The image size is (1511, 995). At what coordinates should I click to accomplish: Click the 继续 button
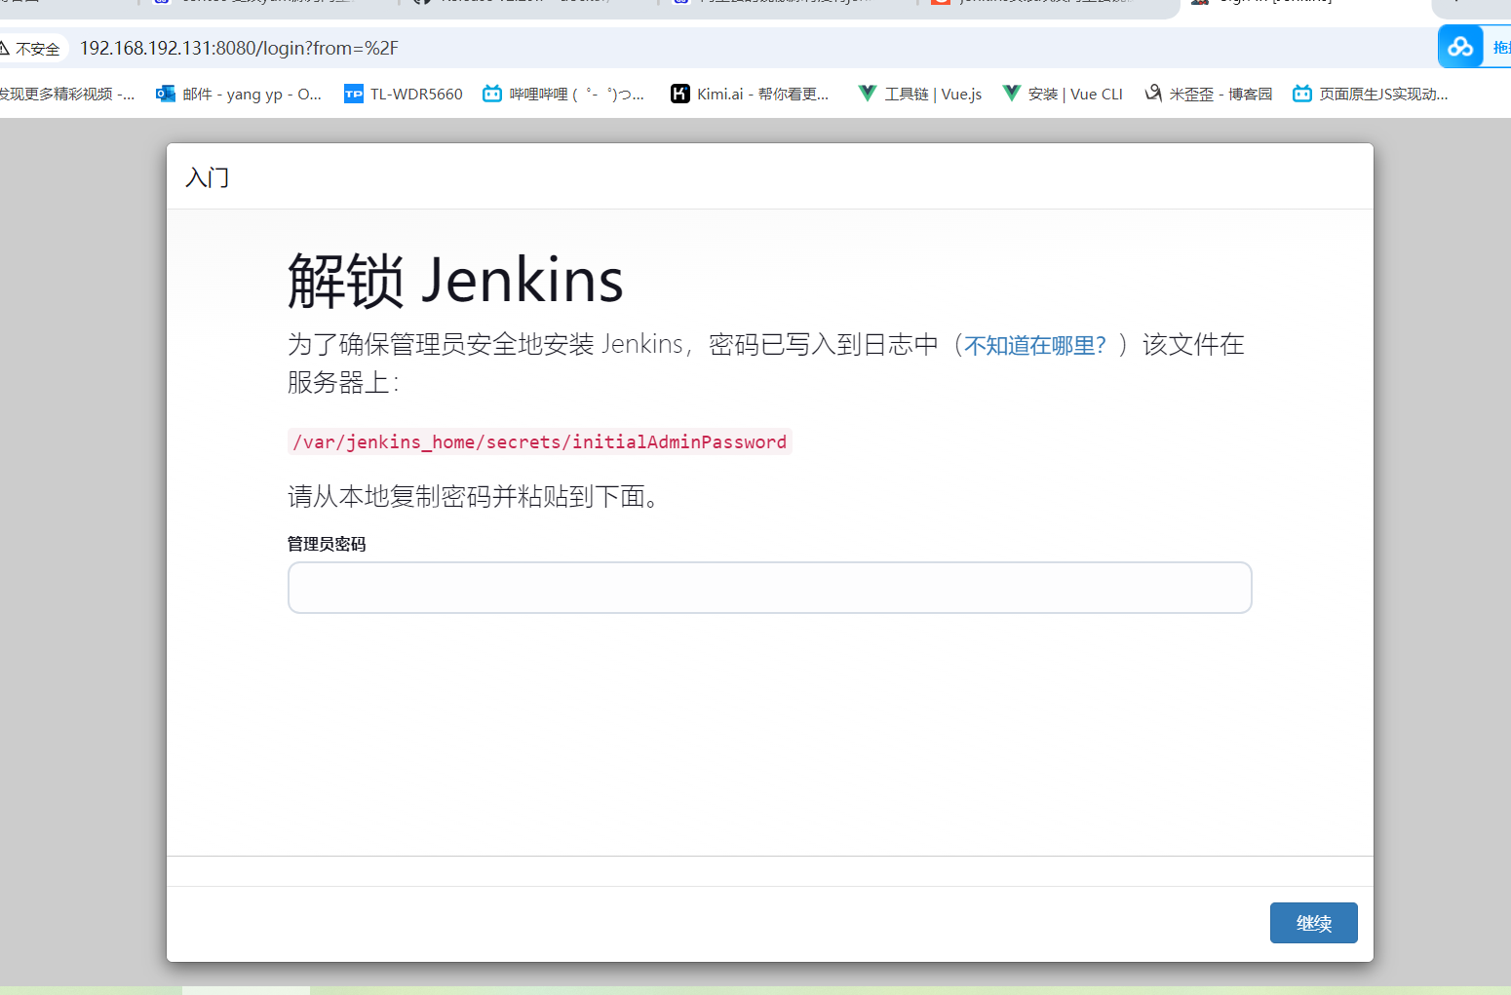click(x=1313, y=923)
